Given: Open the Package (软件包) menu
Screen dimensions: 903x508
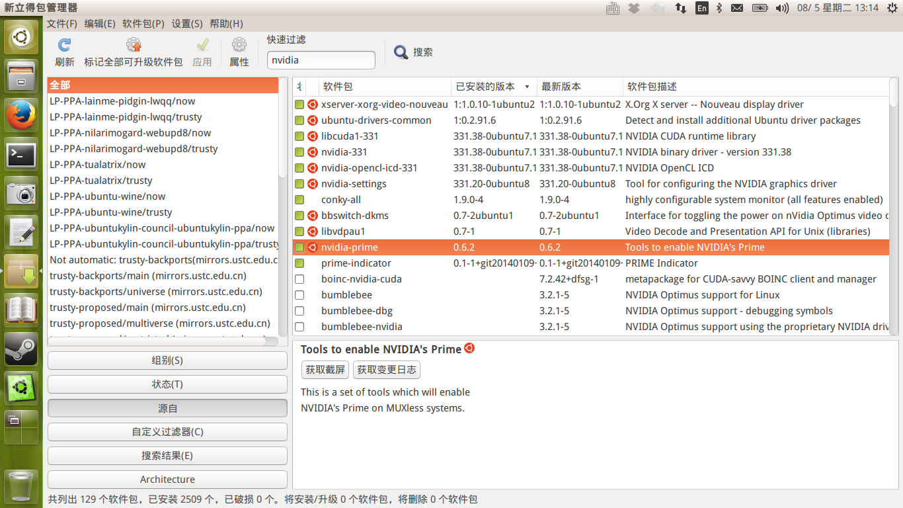Looking at the screenshot, I should tap(143, 23).
